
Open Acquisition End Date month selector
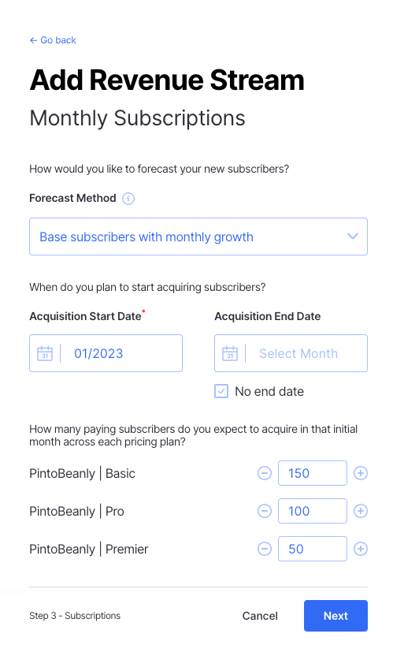[291, 353]
